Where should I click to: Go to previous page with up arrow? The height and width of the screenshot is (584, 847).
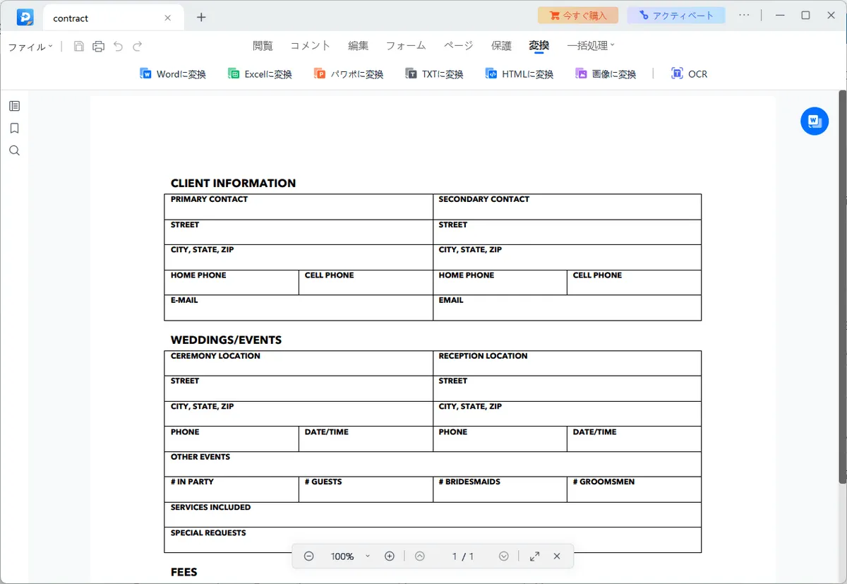coord(420,556)
